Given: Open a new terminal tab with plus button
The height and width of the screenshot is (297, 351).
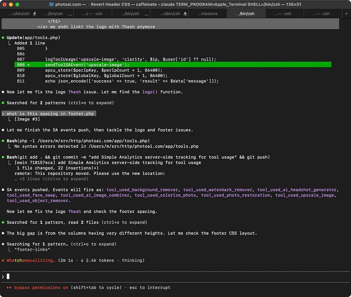Looking at the screenshot, I should [347, 14].
